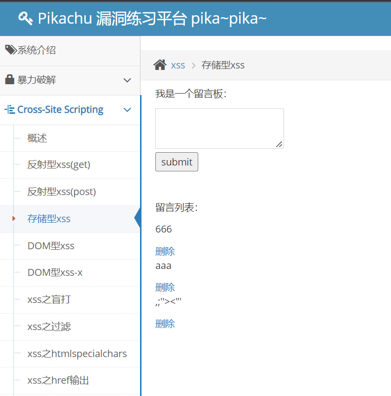Viewport: 391px width, 396px height.
Task: Click the home icon in breadcrumb
Action: click(160, 65)
